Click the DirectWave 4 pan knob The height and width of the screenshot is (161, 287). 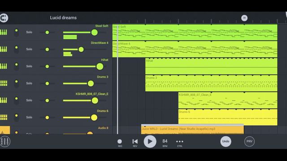(47, 50)
